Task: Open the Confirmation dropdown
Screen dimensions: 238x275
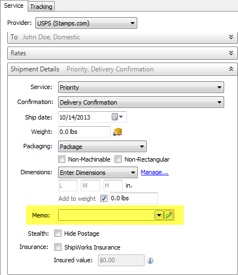Action: coord(141,102)
